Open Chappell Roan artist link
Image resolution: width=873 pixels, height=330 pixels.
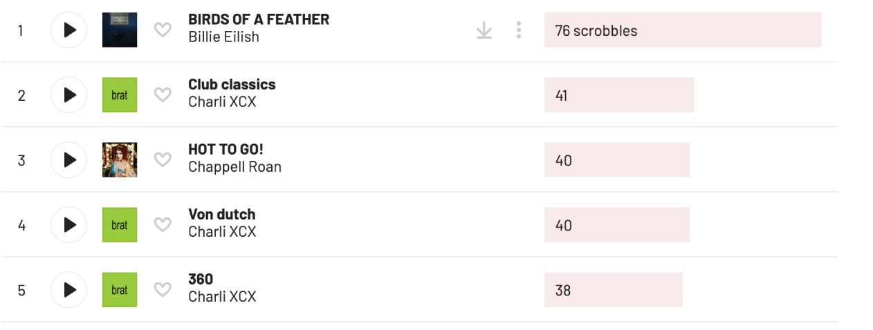tap(235, 167)
